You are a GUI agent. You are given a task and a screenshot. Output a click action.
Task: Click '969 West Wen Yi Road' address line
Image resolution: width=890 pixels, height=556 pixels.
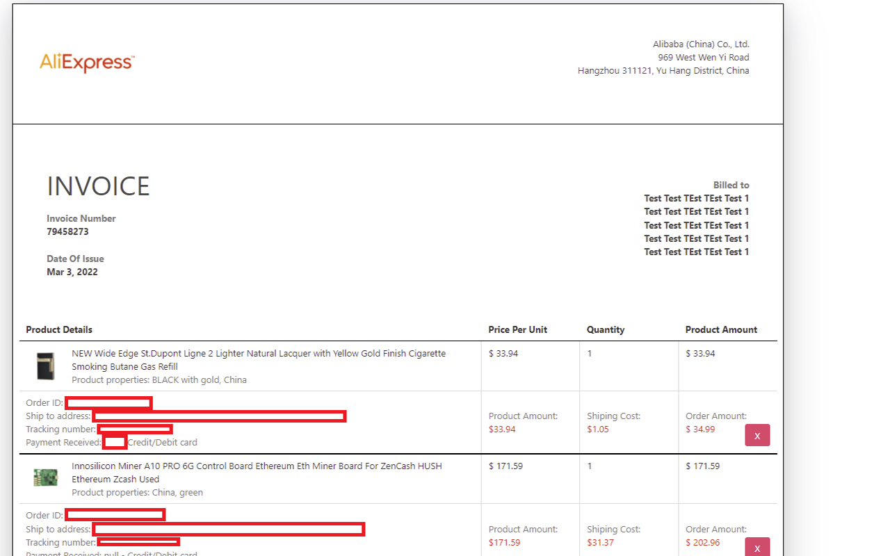click(x=704, y=57)
